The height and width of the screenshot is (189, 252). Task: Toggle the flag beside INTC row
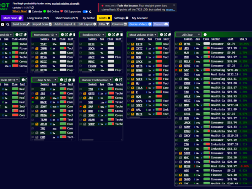[128, 48]
